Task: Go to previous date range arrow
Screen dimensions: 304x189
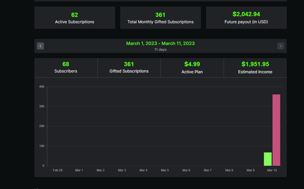Action: [41, 46]
